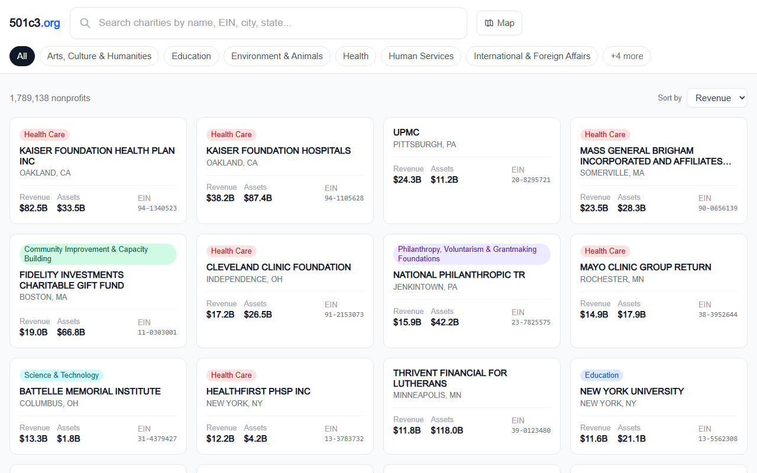Click EIN 11-0303001
This screenshot has height=473, width=757.
[157, 332]
